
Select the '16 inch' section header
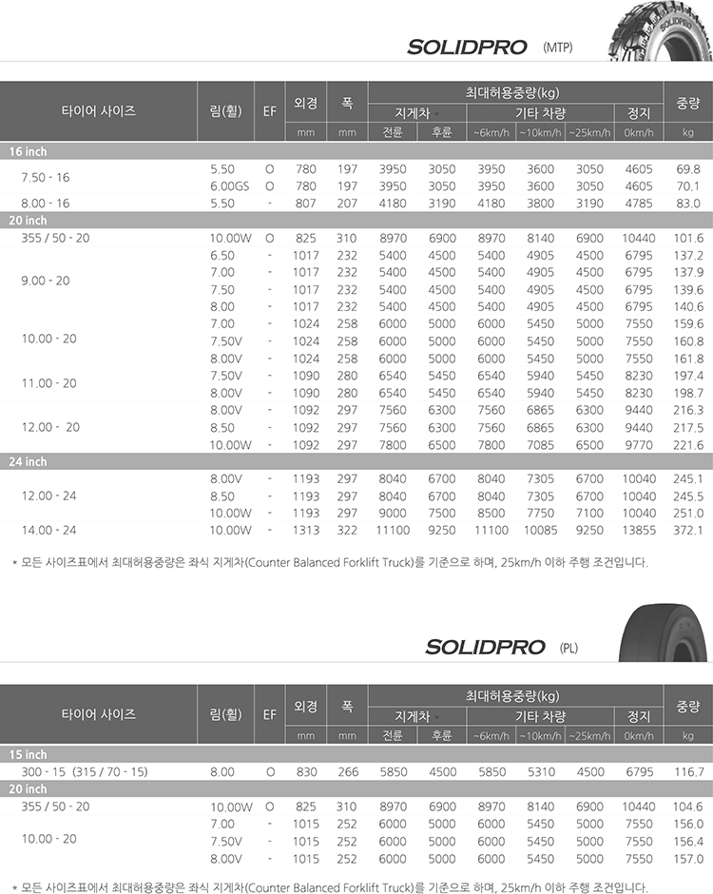356,151
